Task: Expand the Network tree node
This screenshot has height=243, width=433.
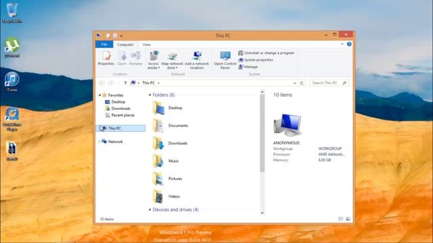Action: click(x=99, y=142)
